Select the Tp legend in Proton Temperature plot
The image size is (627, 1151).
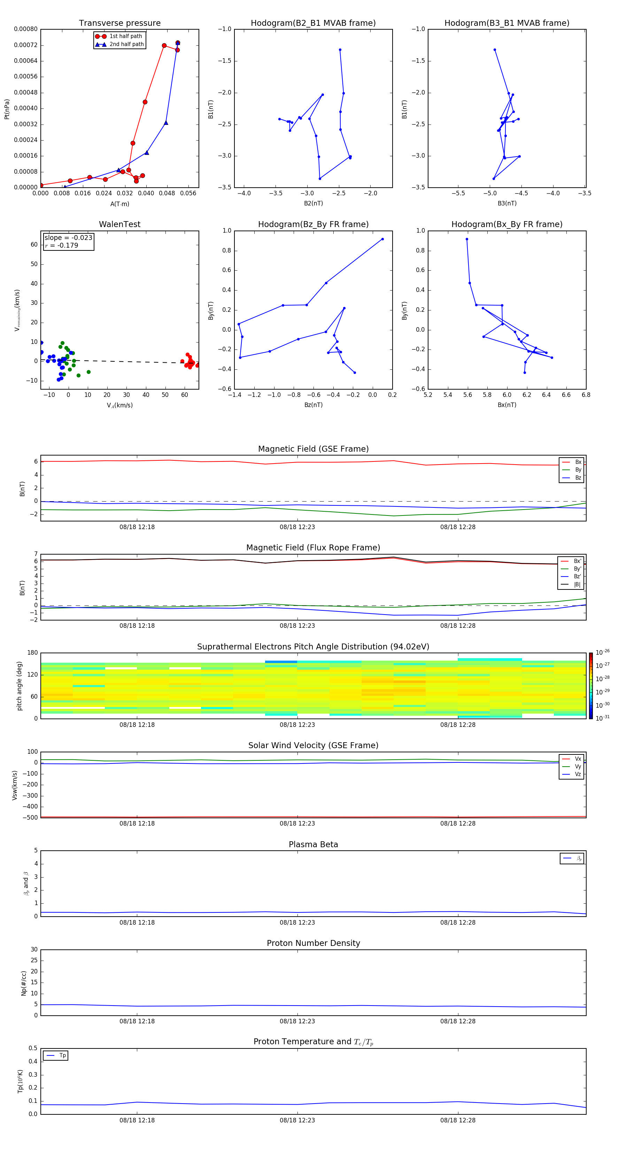click(56, 1055)
